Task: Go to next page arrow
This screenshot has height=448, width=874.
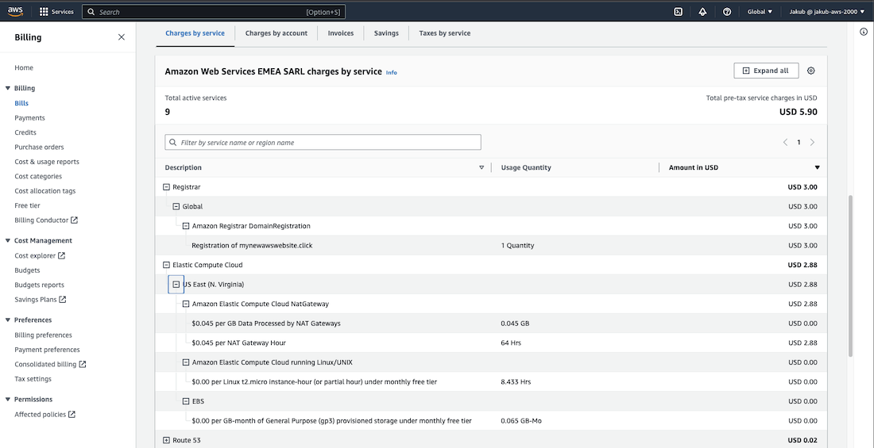Action: click(812, 143)
